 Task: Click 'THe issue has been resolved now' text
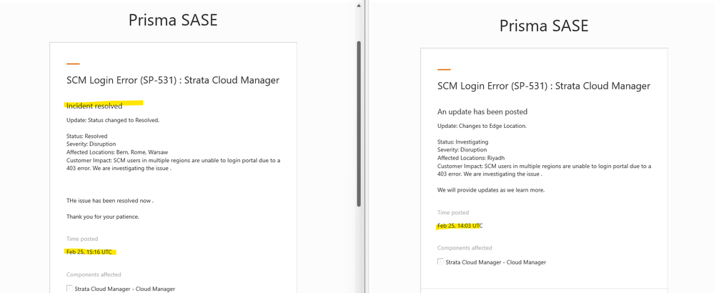(x=110, y=200)
